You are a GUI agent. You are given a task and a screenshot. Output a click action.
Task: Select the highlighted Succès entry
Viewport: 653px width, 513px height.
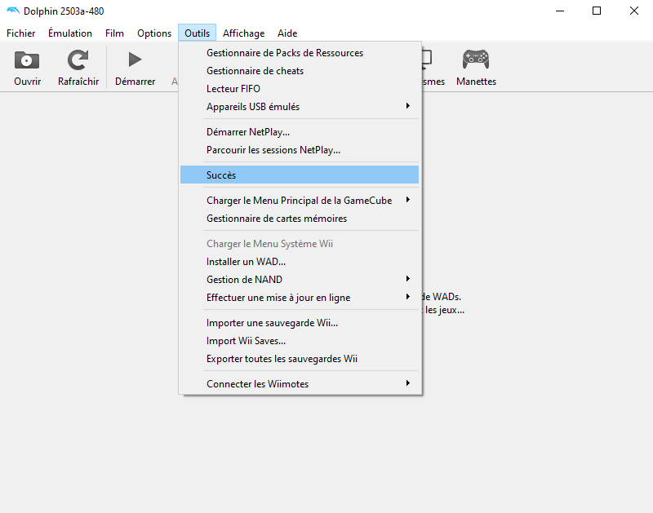(x=223, y=175)
